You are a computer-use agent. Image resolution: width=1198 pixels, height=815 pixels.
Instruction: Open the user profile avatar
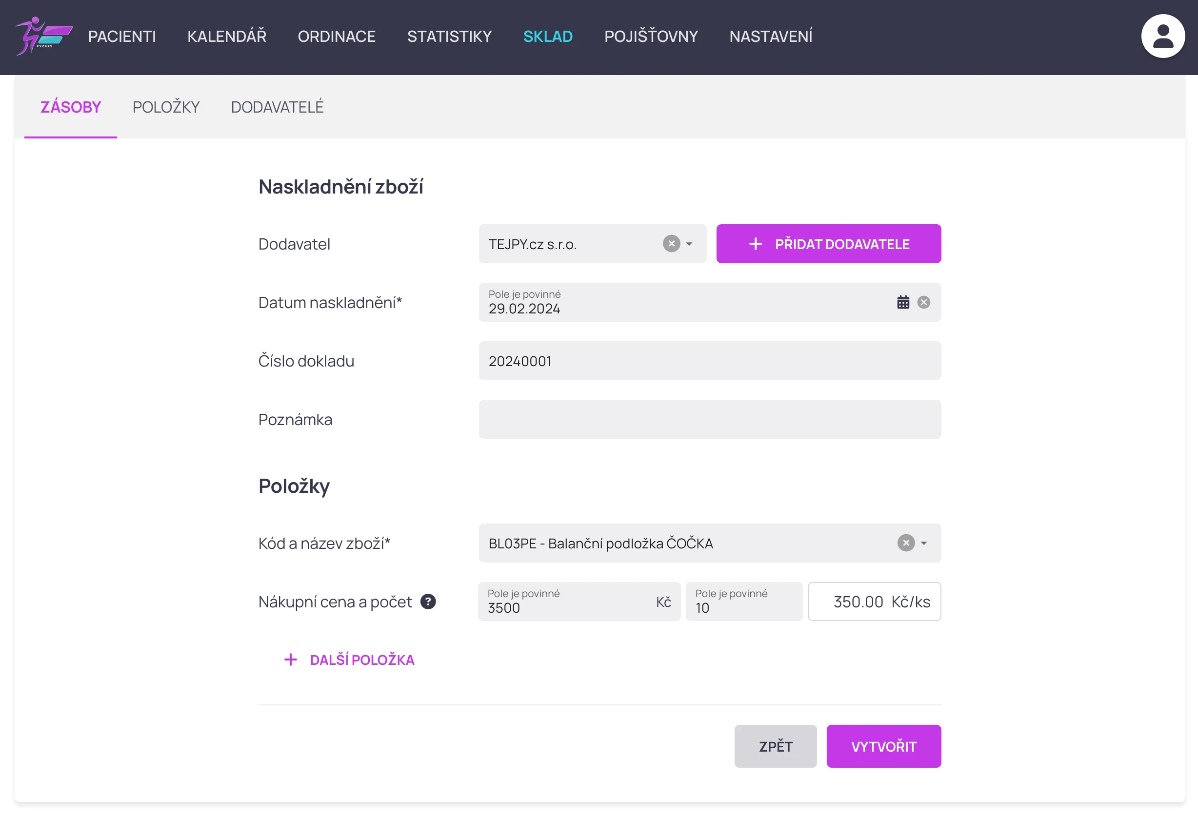click(x=1162, y=36)
